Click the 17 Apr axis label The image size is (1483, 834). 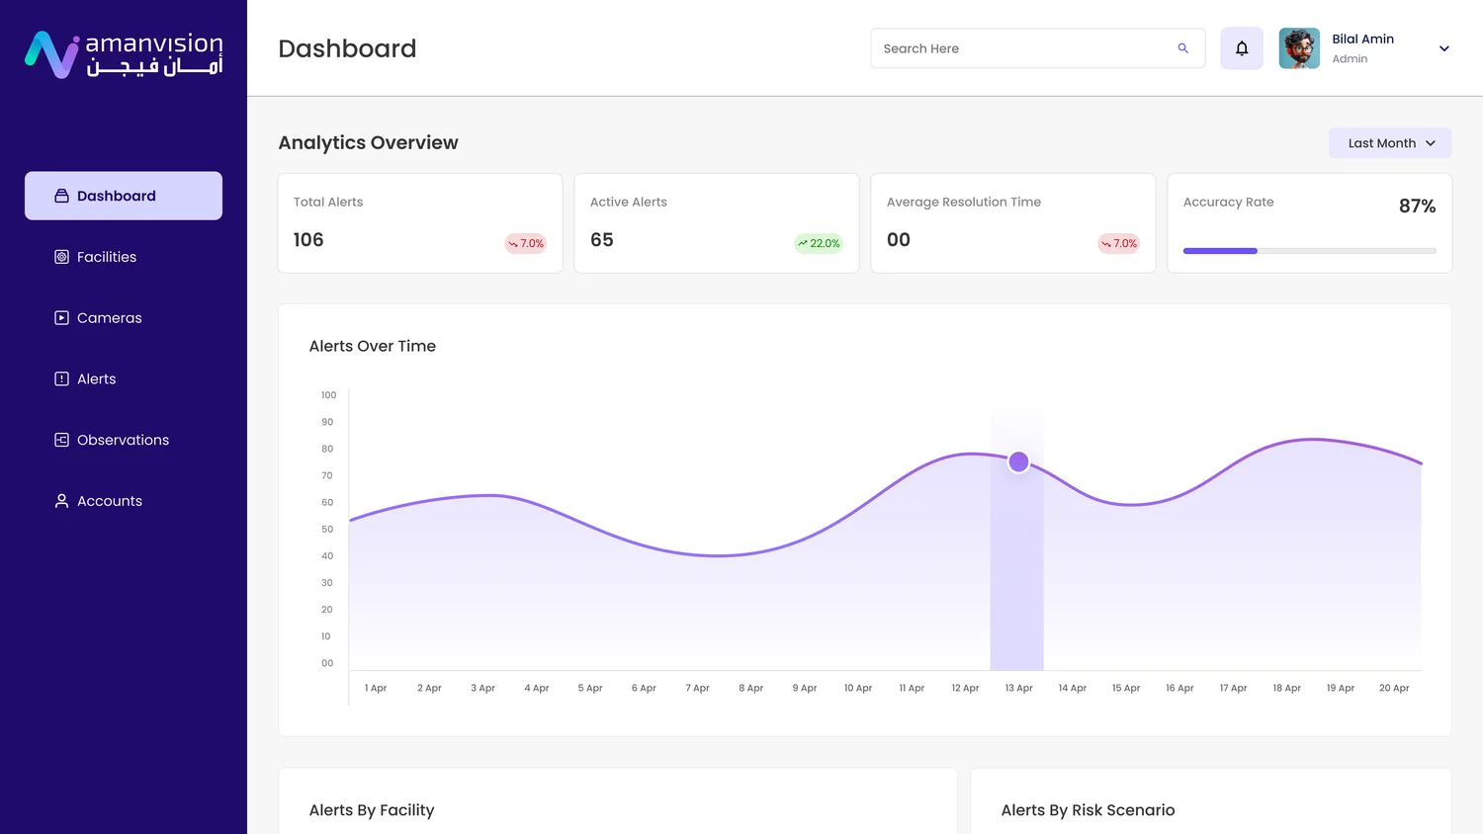[1233, 688]
